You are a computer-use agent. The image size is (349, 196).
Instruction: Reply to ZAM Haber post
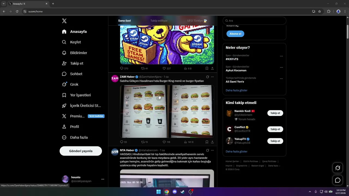coord(124,142)
